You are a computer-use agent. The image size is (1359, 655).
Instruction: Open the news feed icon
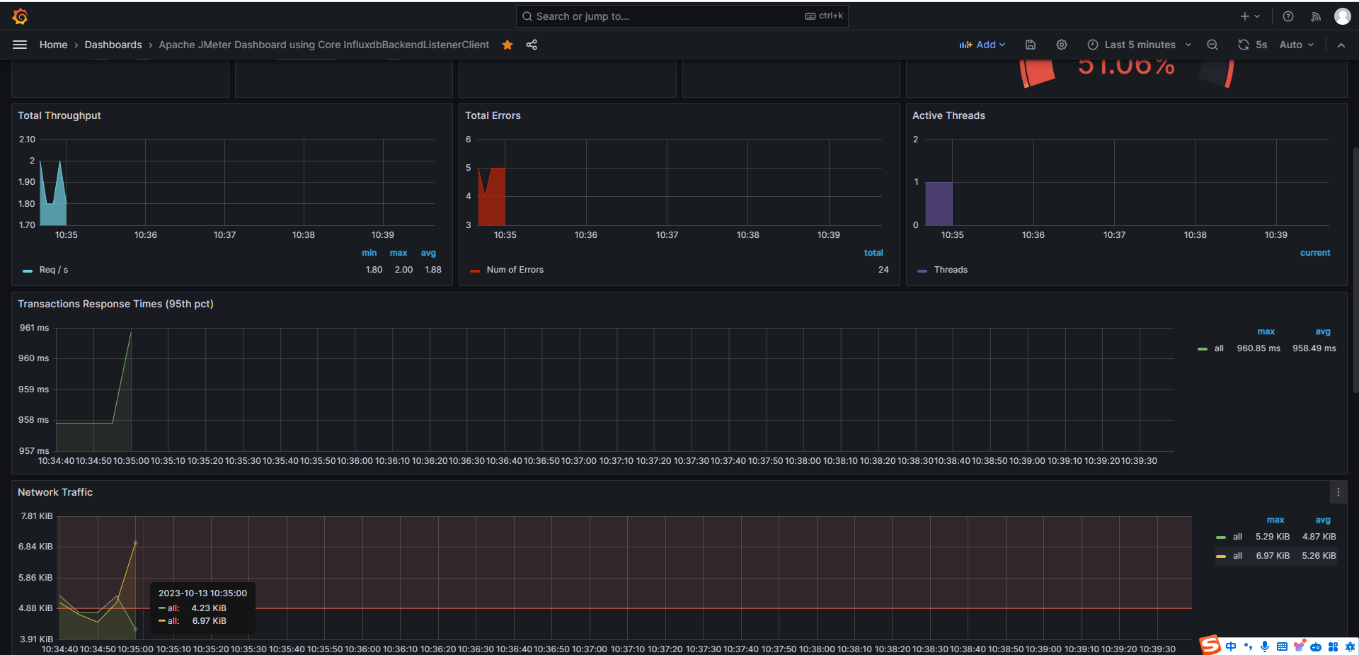click(1316, 16)
